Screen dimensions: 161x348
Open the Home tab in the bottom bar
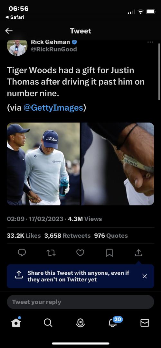click(16, 322)
